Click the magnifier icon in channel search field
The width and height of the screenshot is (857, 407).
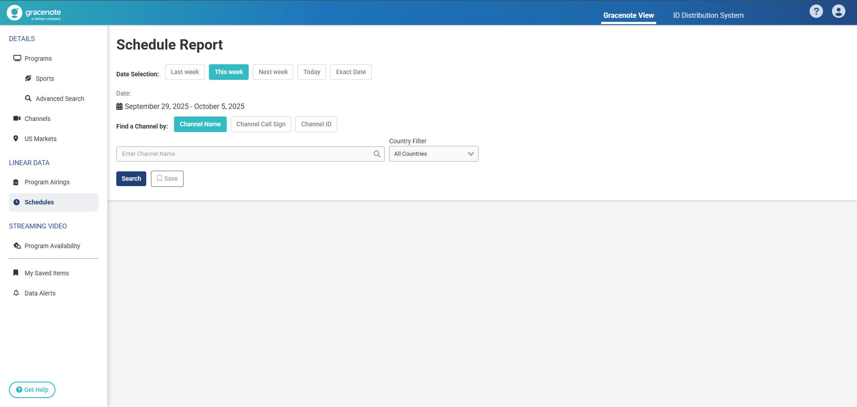point(377,154)
